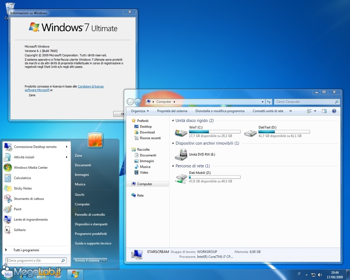Open Immagini in Start menu right pane

click(82, 175)
